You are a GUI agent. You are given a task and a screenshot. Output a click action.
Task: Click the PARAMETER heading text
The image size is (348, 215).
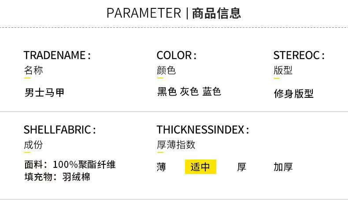click(144, 13)
